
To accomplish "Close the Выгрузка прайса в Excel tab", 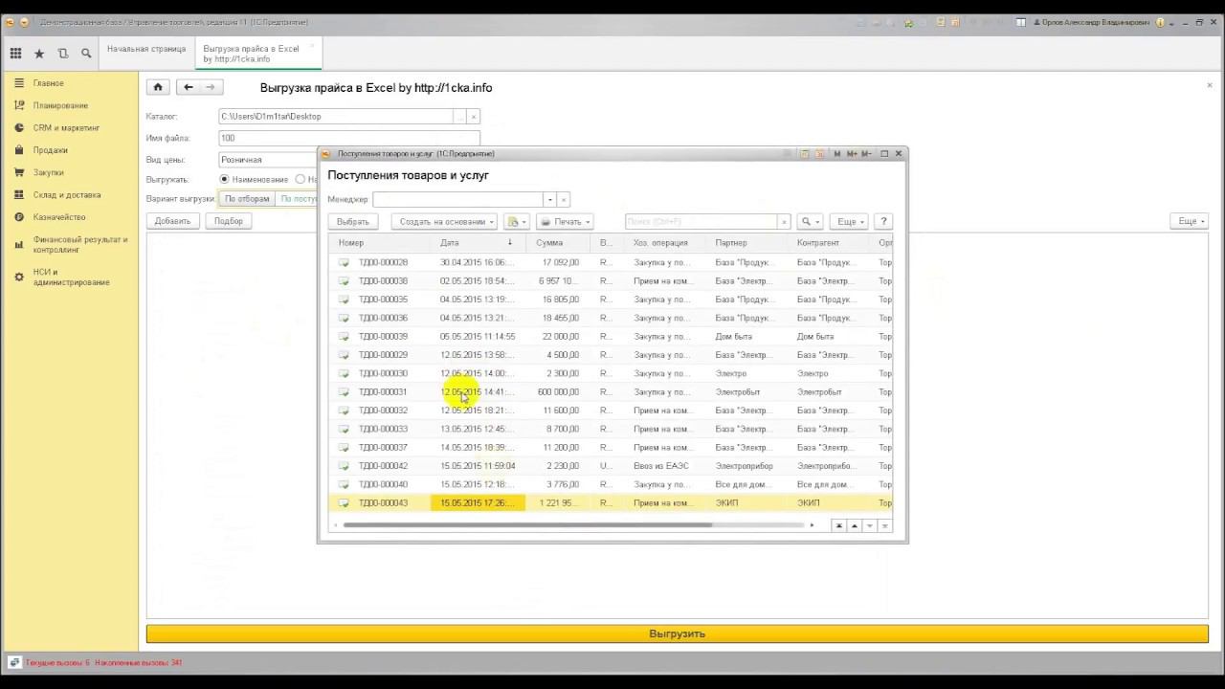I will click(312, 46).
